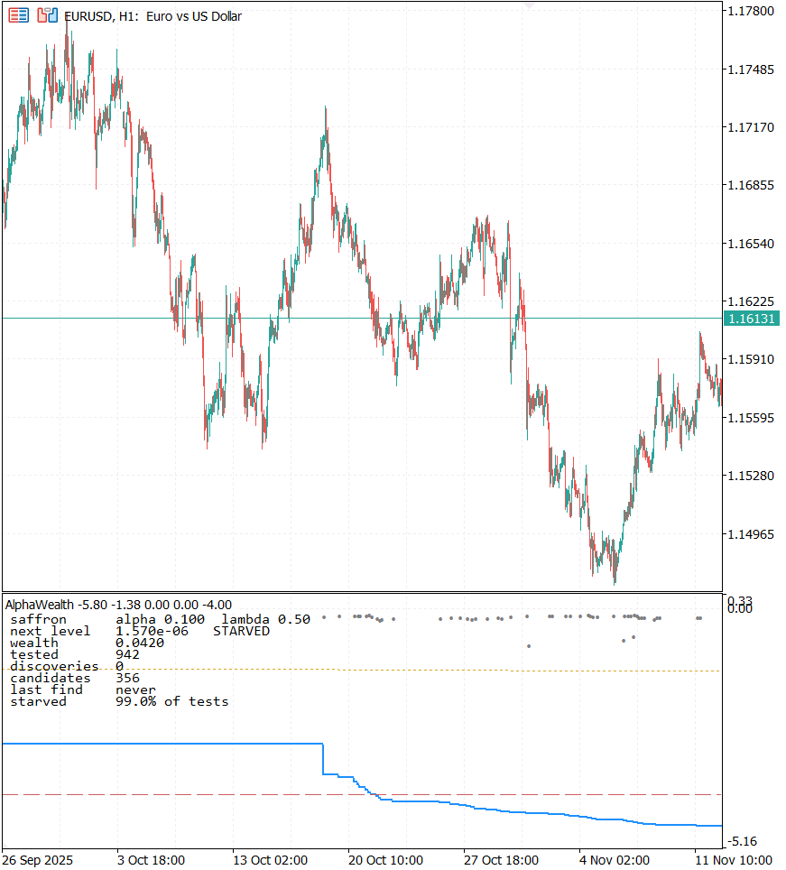Click the EURUSD, H1 chart title

[153, 16]
